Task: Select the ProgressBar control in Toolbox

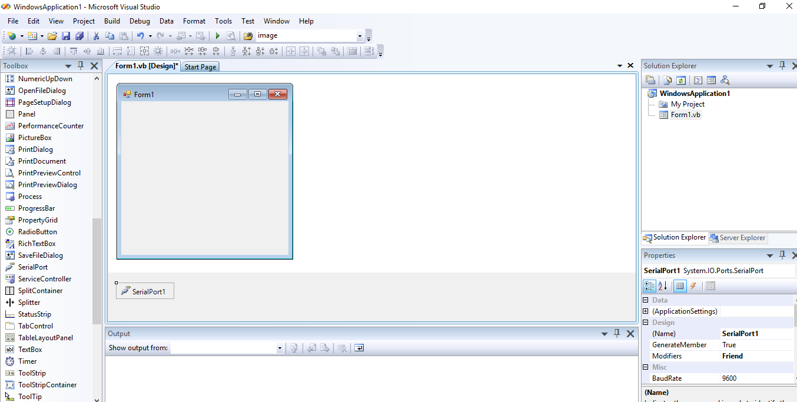Action: click(36, 208)
